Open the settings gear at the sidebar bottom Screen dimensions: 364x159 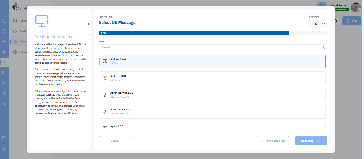pos(4,148)
